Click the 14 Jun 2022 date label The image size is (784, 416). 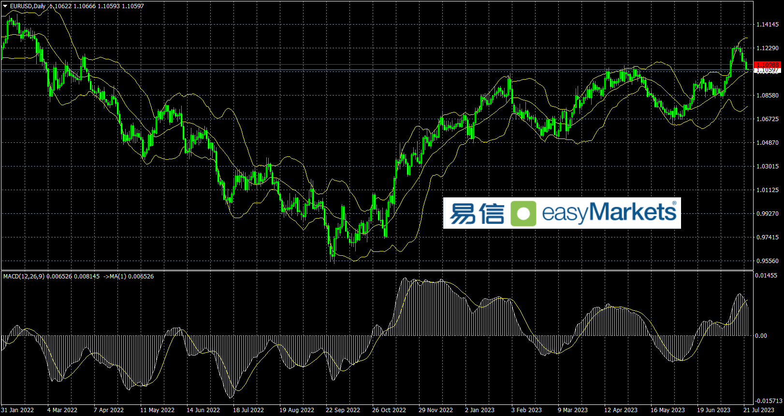[203, 410]
